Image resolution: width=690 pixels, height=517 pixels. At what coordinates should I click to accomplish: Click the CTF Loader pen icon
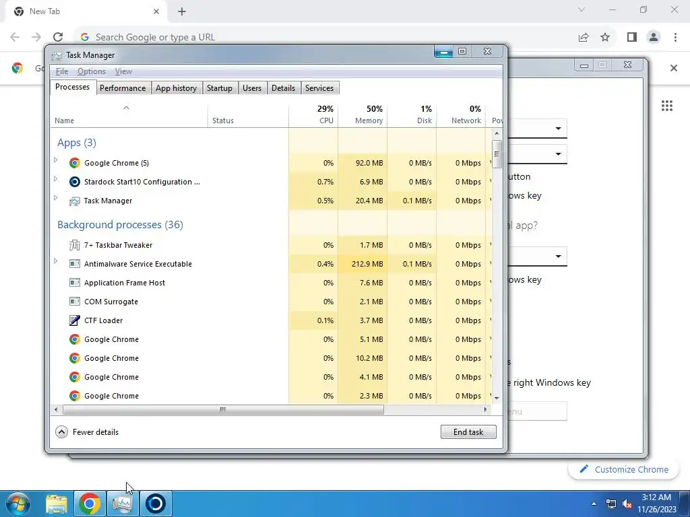[74, 321]
